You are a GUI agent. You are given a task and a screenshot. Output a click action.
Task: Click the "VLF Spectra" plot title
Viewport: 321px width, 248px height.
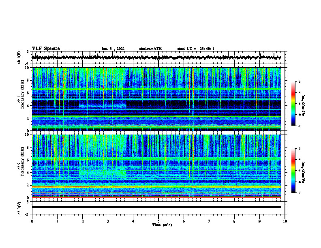click(46, 48)
